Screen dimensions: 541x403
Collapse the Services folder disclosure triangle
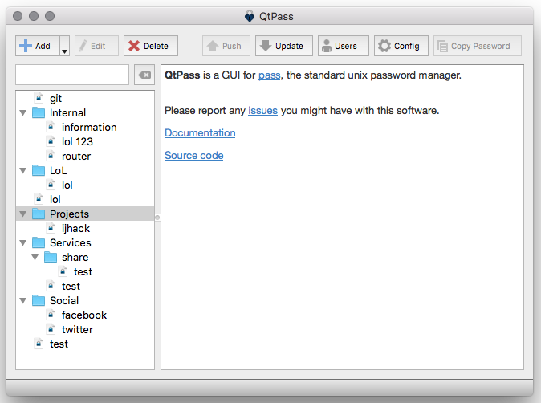point(23,243)
